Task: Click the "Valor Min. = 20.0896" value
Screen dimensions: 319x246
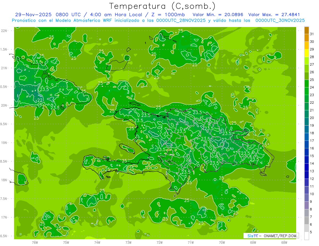Action: coord(218,15)
